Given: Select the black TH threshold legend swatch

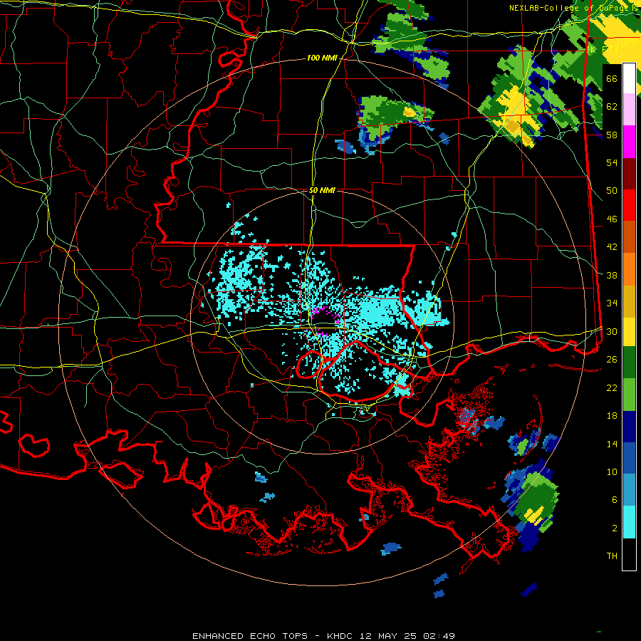Looking at the screenshot, I should [629, 554].
